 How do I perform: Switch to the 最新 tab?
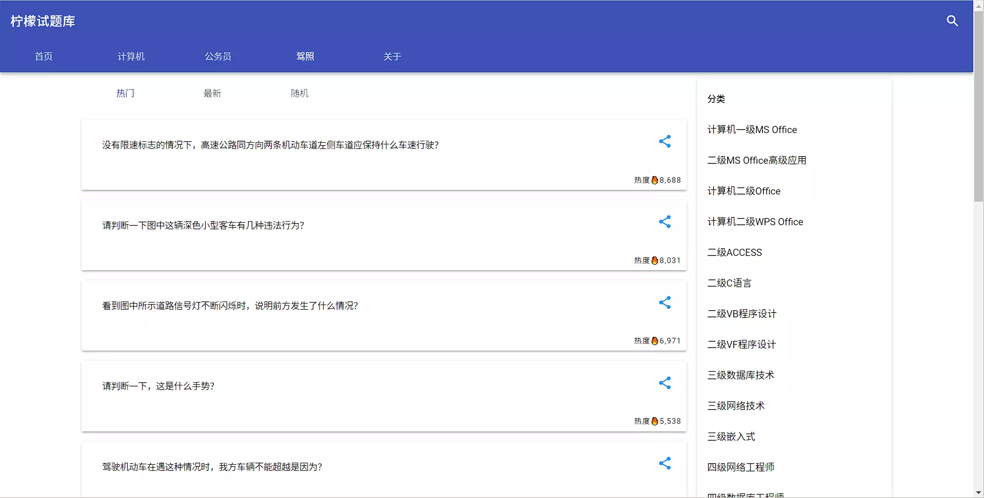[212, 93]
